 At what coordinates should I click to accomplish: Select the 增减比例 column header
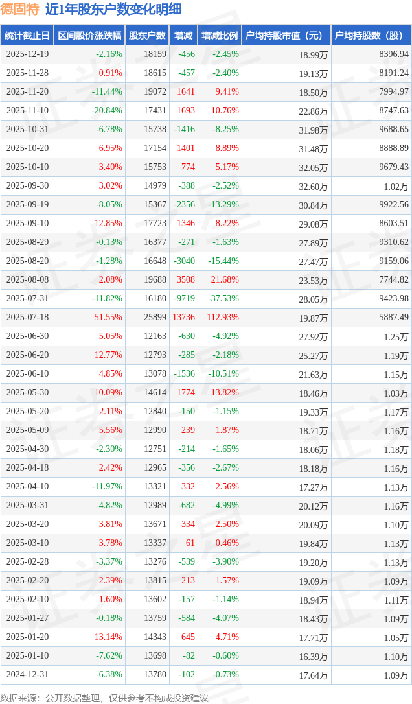(x=219, y=36)
